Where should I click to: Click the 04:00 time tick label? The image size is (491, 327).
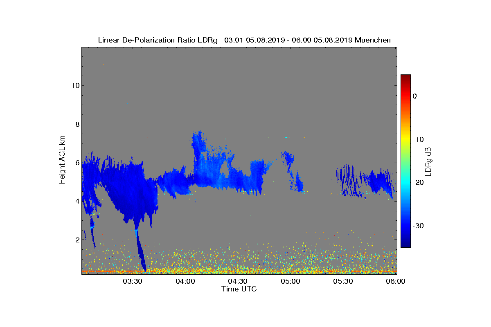[x=185, y=281]
